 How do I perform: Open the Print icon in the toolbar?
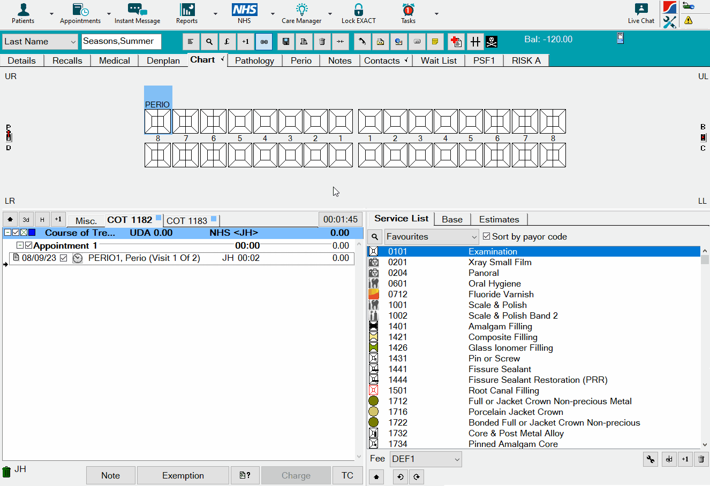(x=304, y=41)
